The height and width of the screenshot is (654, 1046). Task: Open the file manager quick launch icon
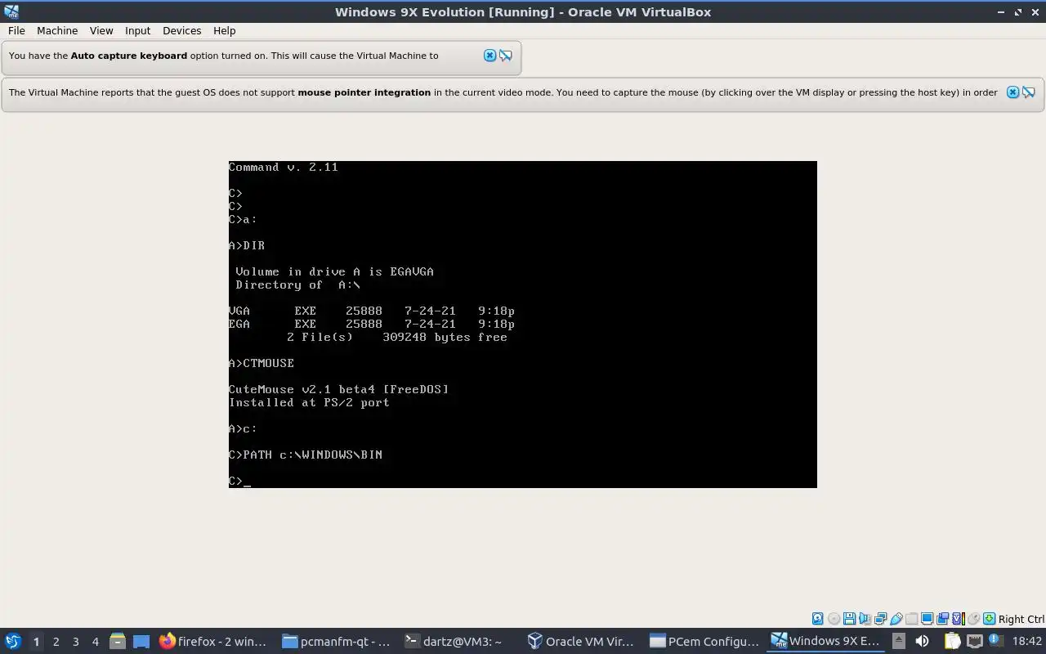click(117, 642)
